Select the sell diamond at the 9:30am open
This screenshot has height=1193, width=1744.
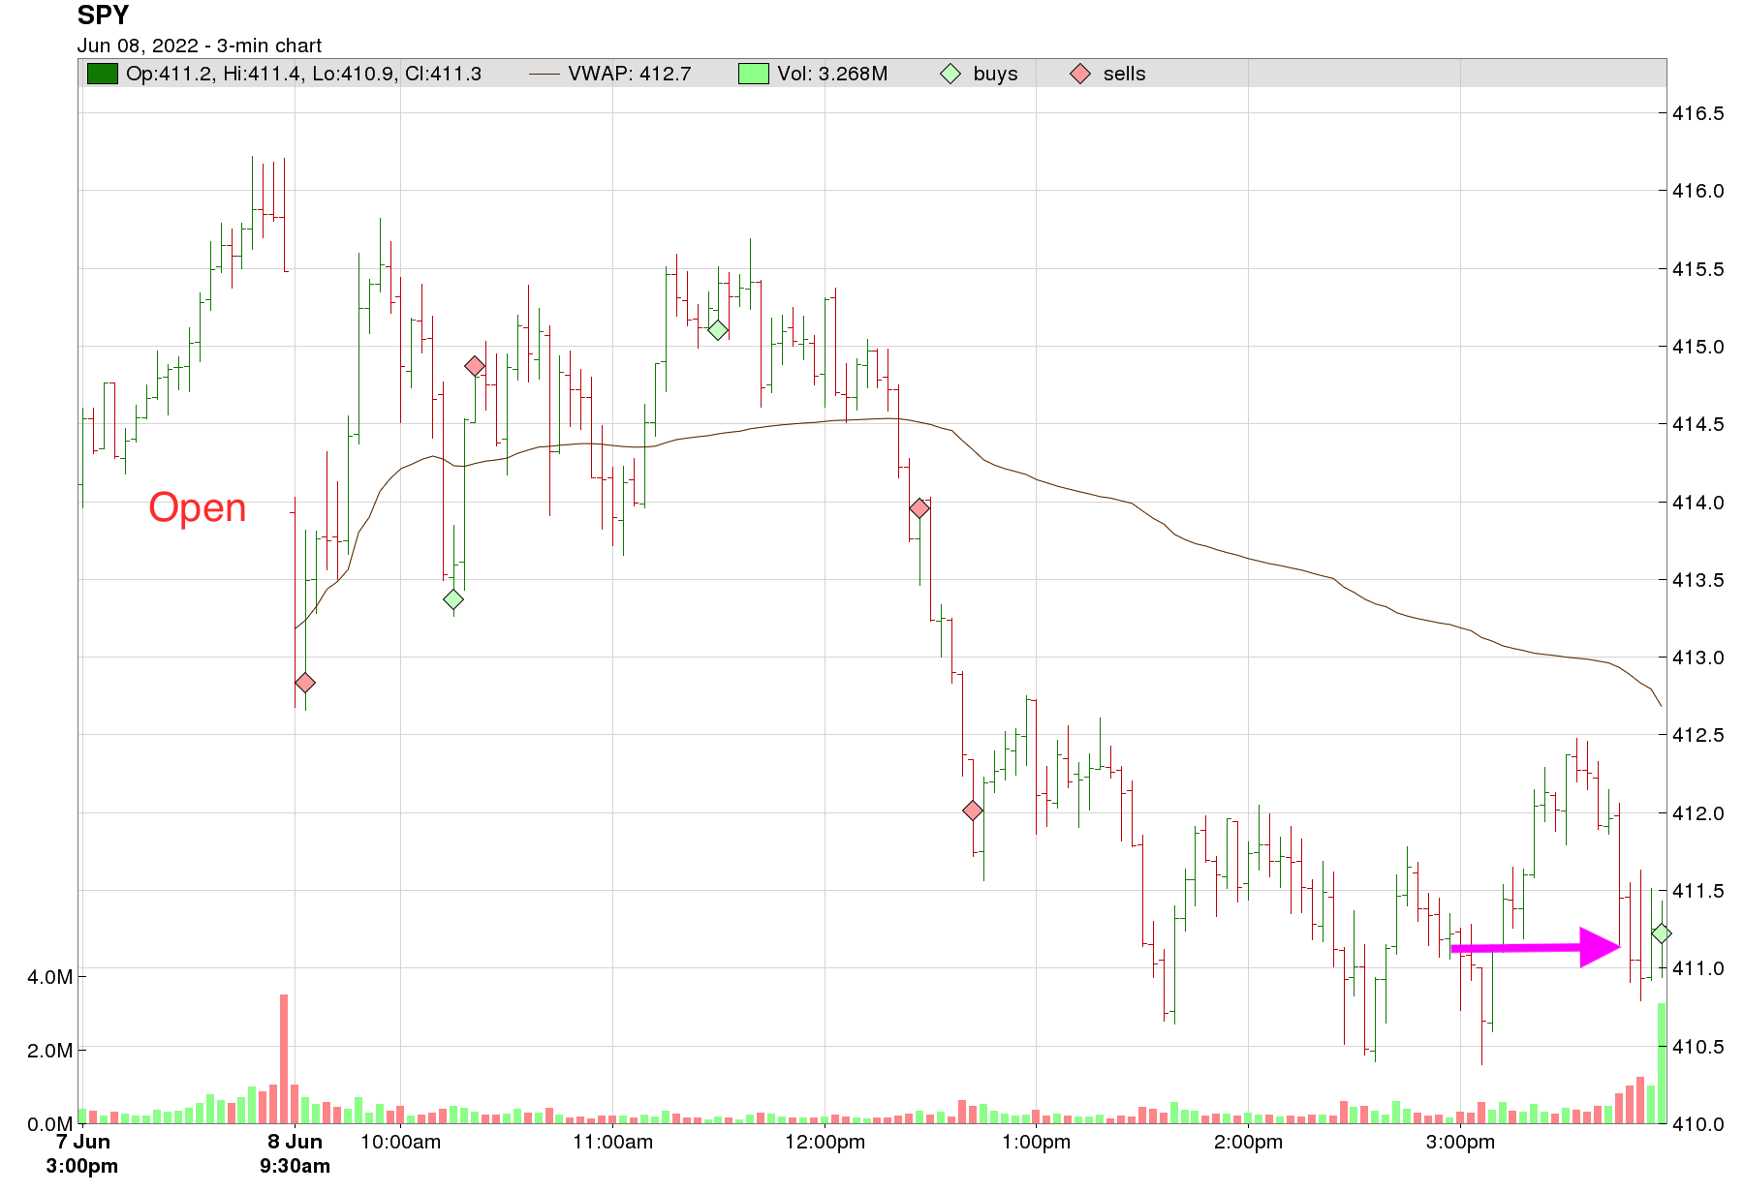305,683
